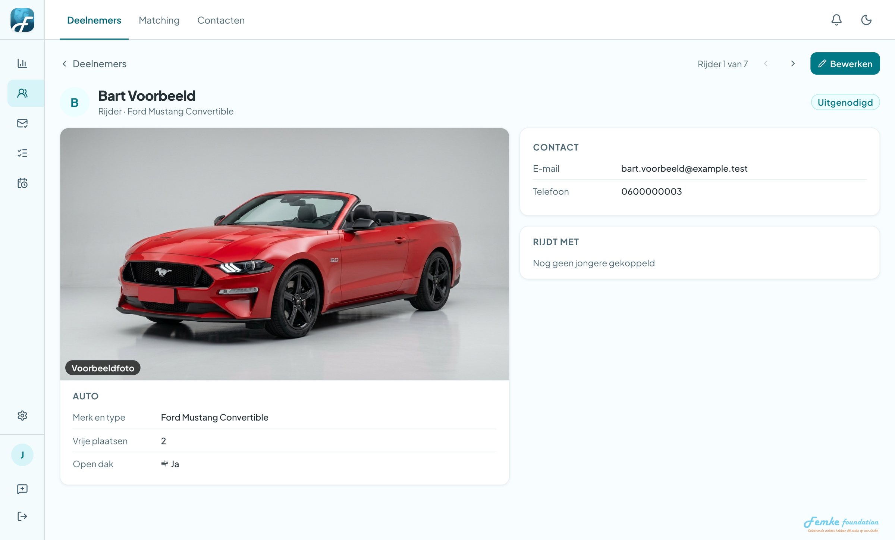Open settings gear icon in sidebar
895x540 pixels.
(22, 415)
